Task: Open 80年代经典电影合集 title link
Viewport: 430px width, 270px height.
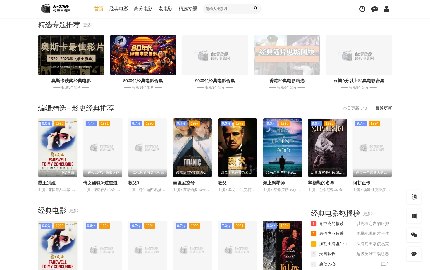Action: point(143,81)
